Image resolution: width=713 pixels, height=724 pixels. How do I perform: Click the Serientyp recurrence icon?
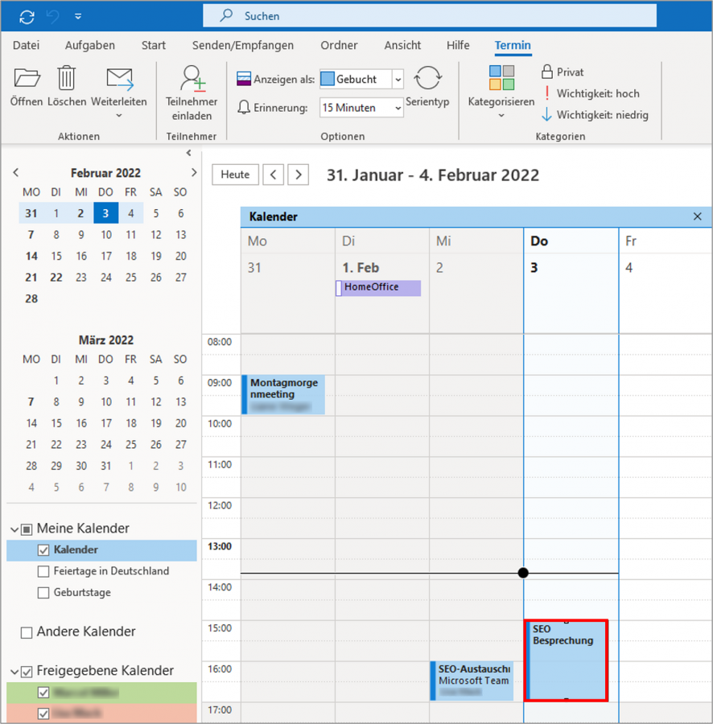click(427, 79)
